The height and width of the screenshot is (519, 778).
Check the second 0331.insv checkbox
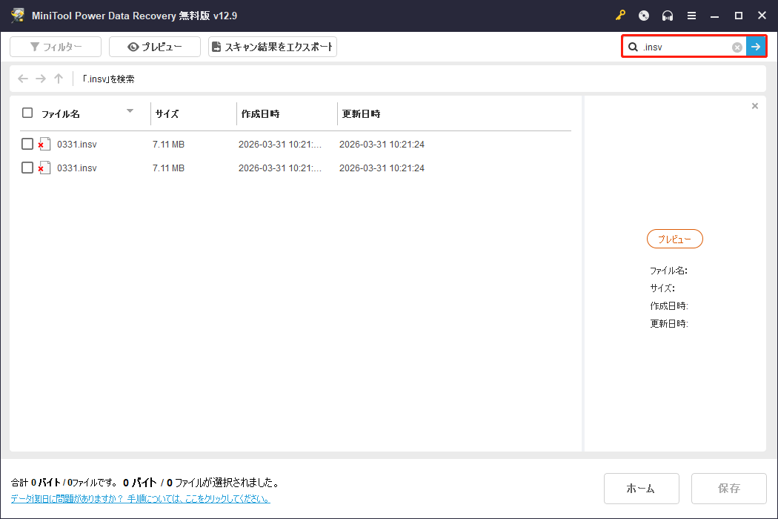click(27, 168)
